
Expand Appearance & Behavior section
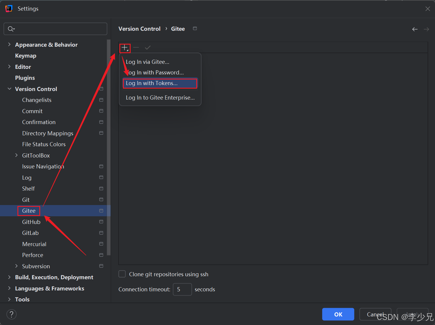pyautogui.click(x=9, y=45)
